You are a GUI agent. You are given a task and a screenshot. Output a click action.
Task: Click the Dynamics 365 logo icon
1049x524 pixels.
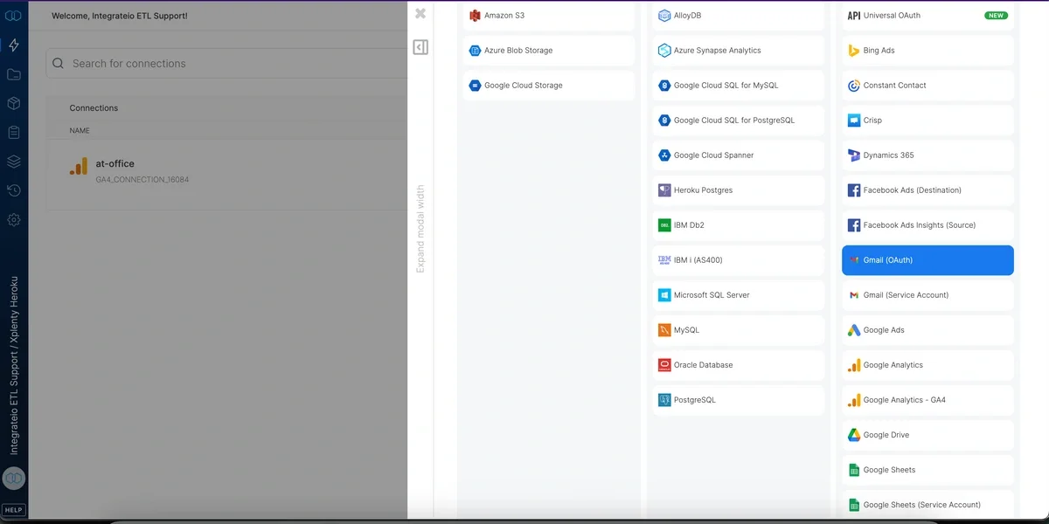point(854,155)
